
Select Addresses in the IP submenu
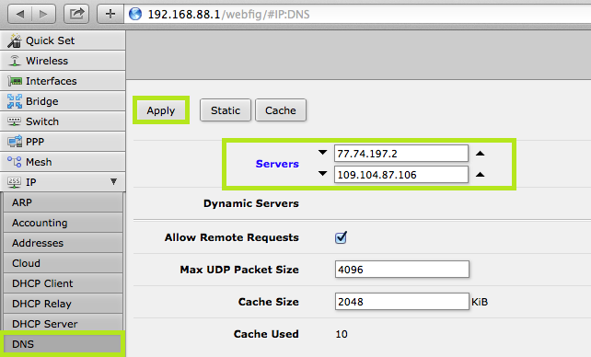coord(63,243)
